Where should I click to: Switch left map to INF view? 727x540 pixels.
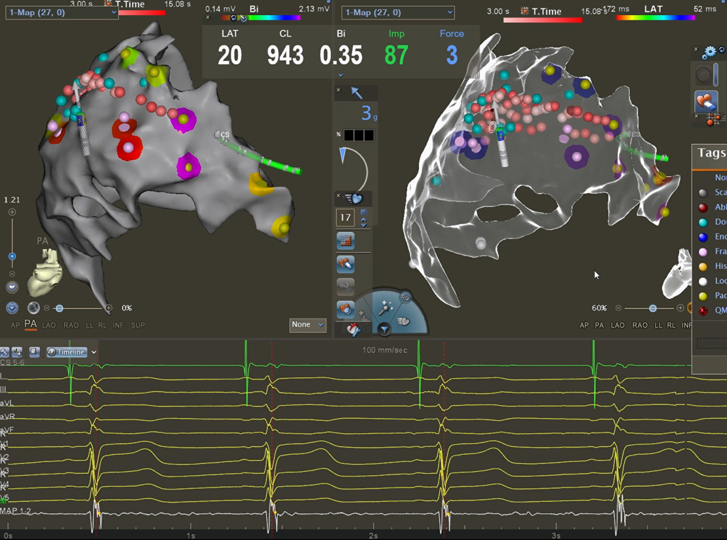click(x=119, y=325)
